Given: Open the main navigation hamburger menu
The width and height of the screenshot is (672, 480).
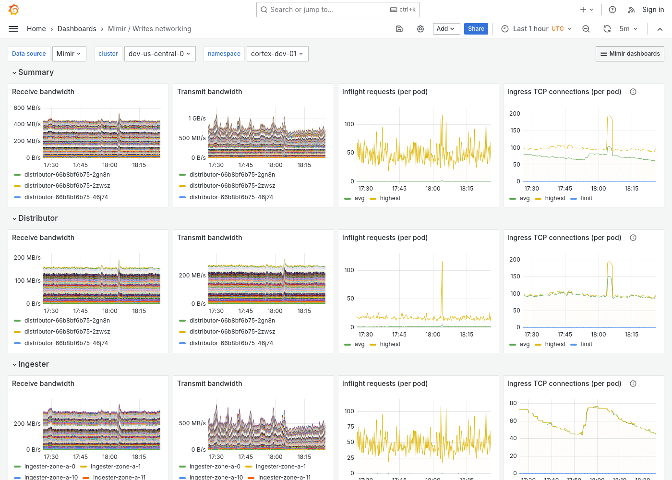Looking at the screenshot, I should click(13, 28).
